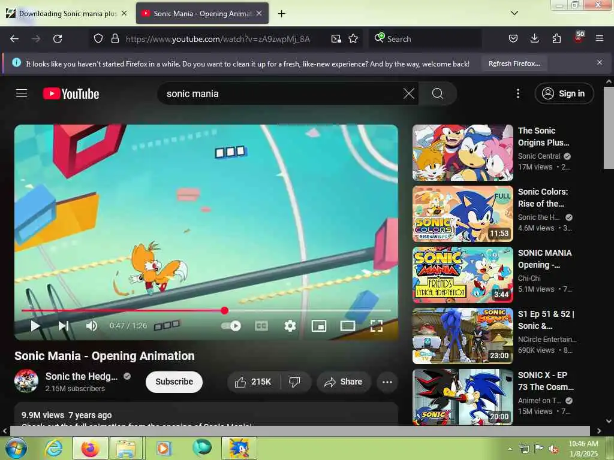
Task: Switch to the miniplayer
Action: pos(319,326)
